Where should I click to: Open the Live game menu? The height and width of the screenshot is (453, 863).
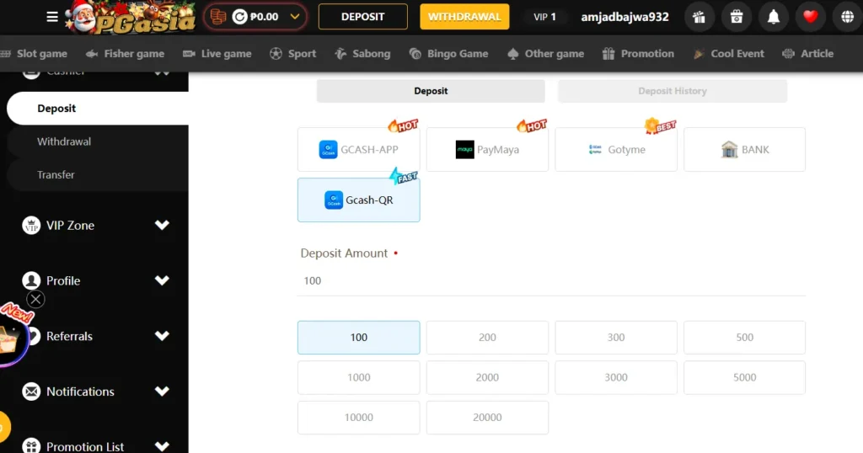pyautogui.click(x=217, y=53)
